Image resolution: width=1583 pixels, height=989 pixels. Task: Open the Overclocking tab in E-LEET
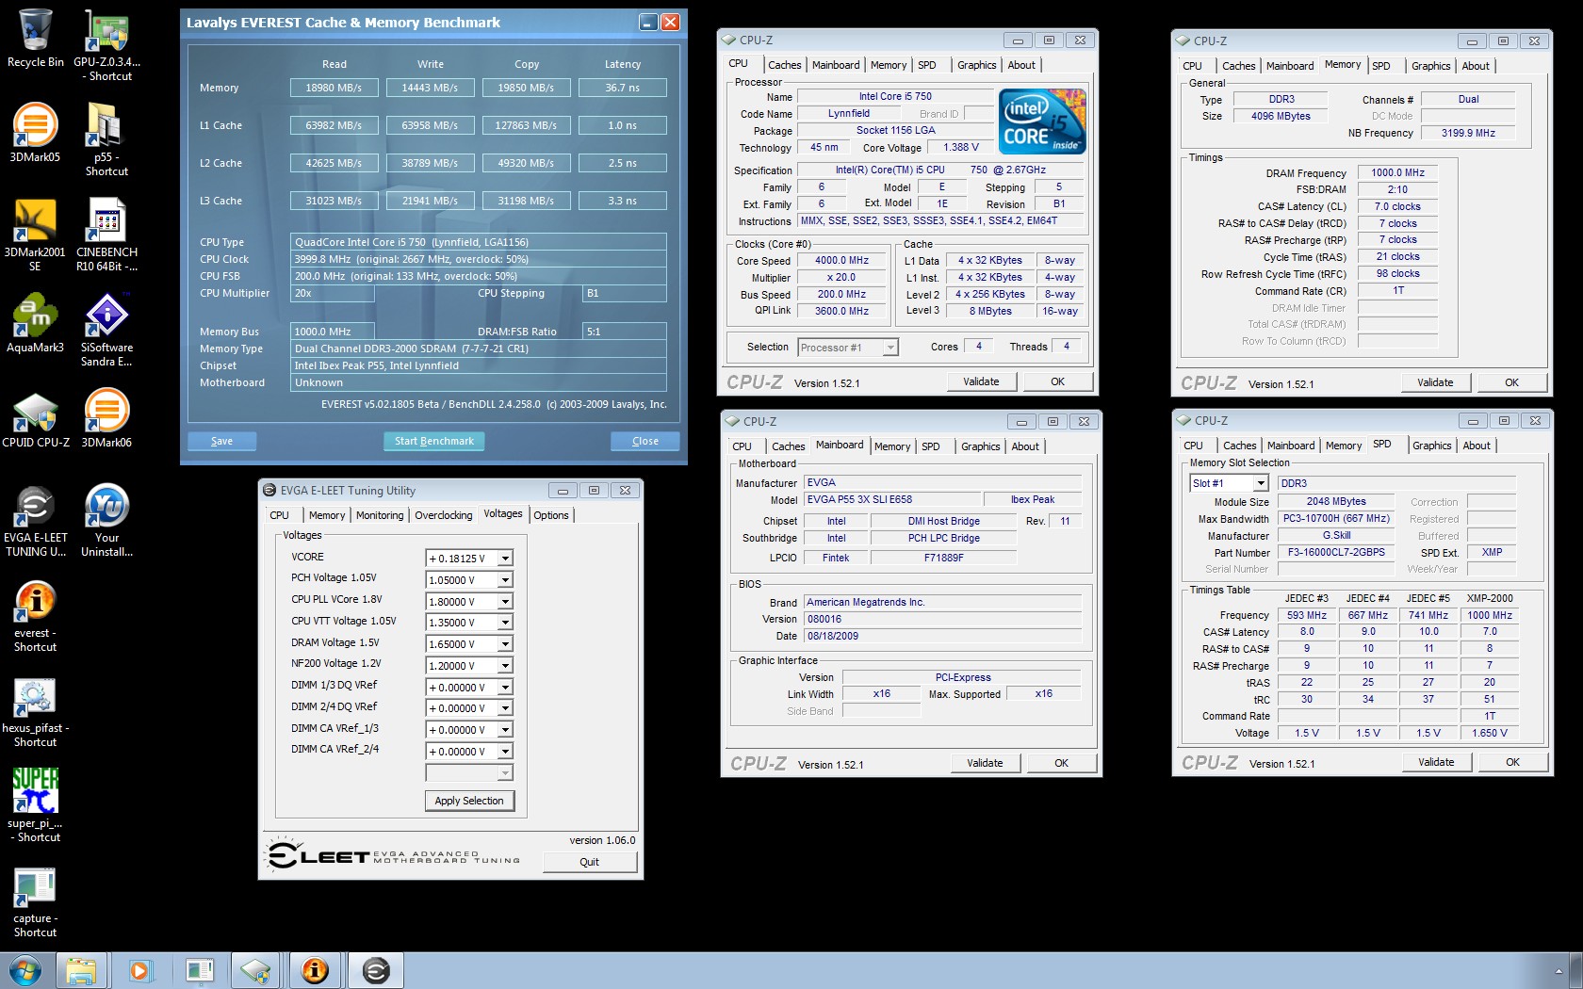tap(444, 515)
